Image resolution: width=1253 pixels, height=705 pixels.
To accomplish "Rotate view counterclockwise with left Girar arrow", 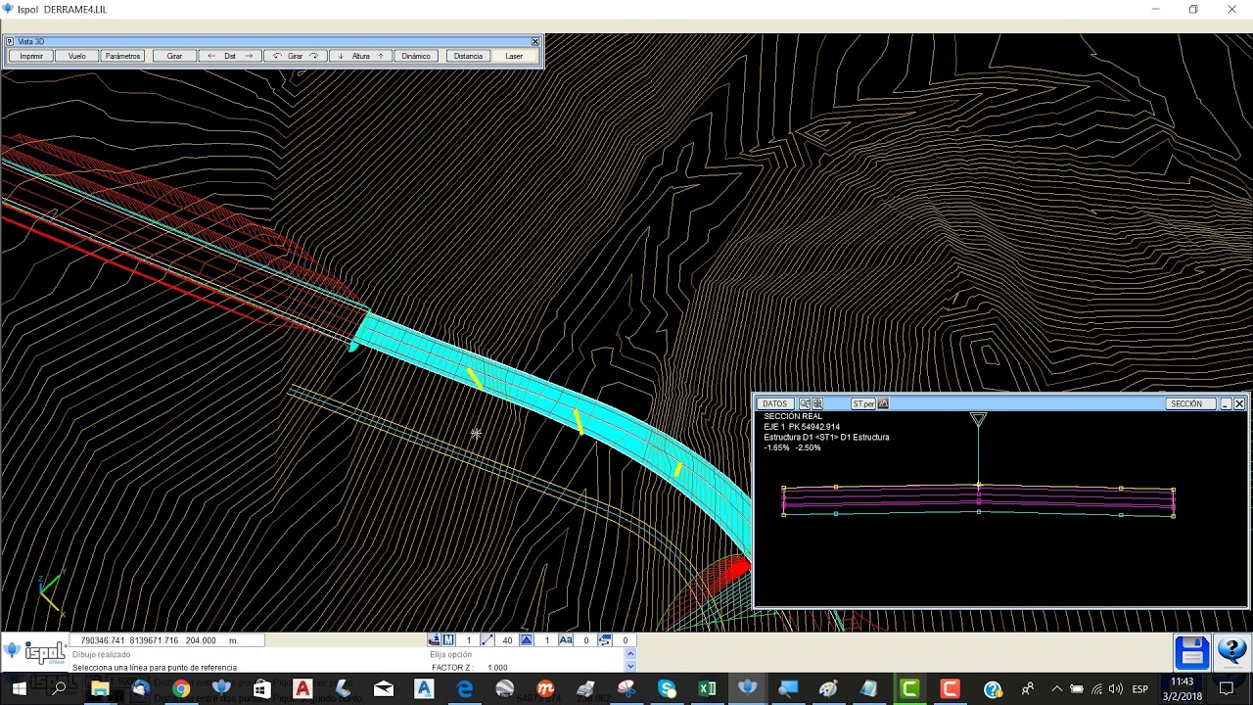I will (277, 56).
